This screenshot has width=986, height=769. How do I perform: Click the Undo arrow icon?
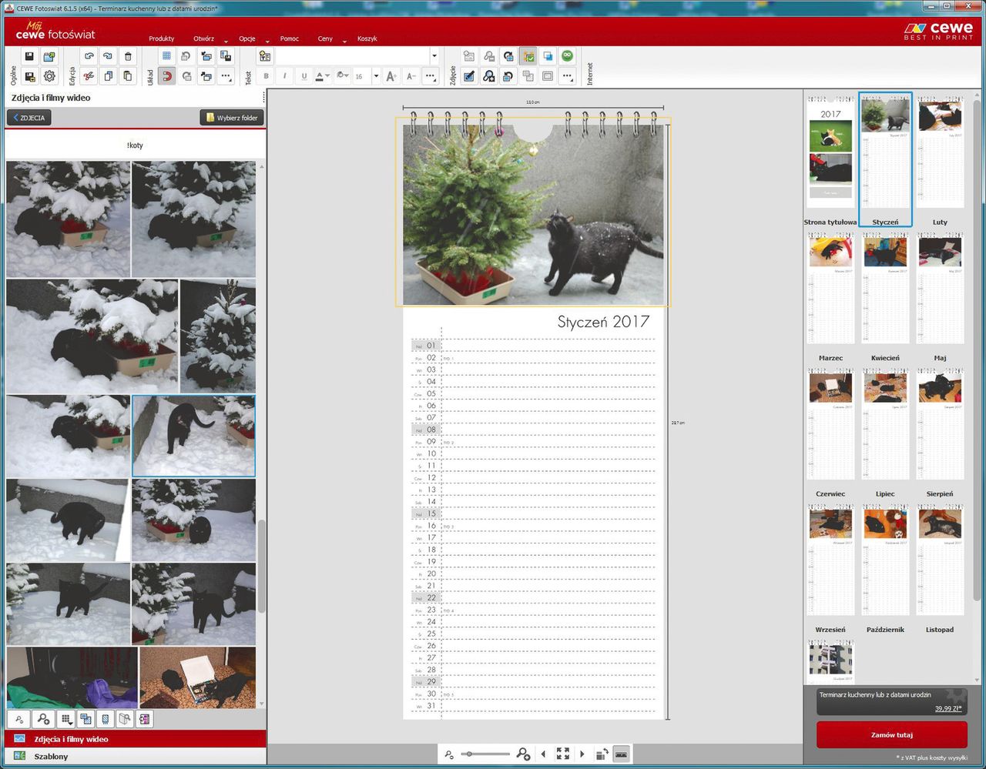[x=89, y=57]
